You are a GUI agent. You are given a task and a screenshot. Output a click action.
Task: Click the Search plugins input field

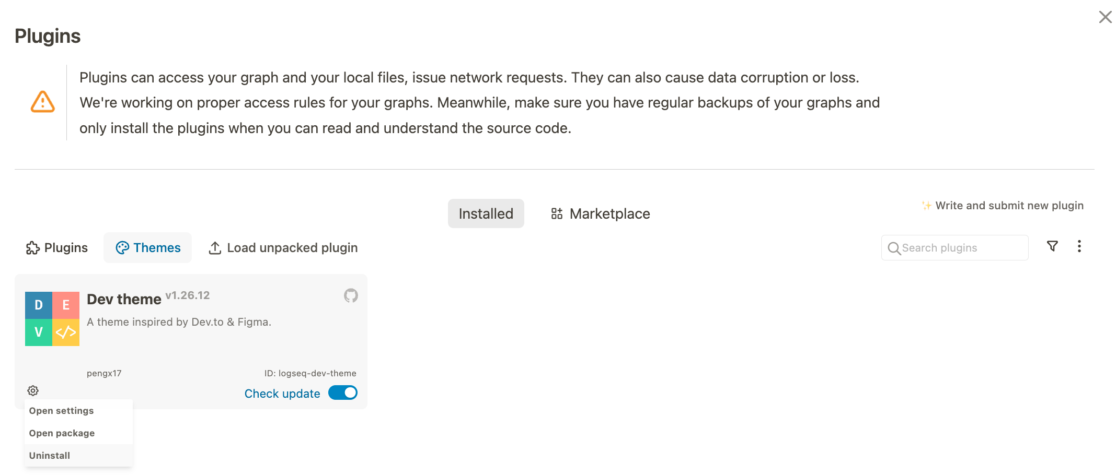click(x=955, y=248)
